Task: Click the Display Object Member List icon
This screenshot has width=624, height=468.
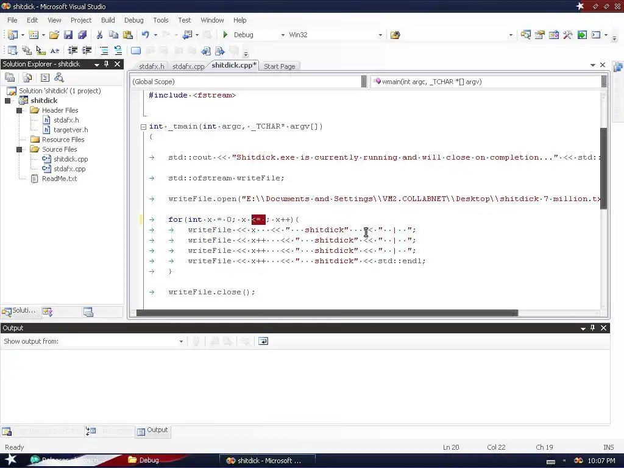Action: tap(13, 51)
